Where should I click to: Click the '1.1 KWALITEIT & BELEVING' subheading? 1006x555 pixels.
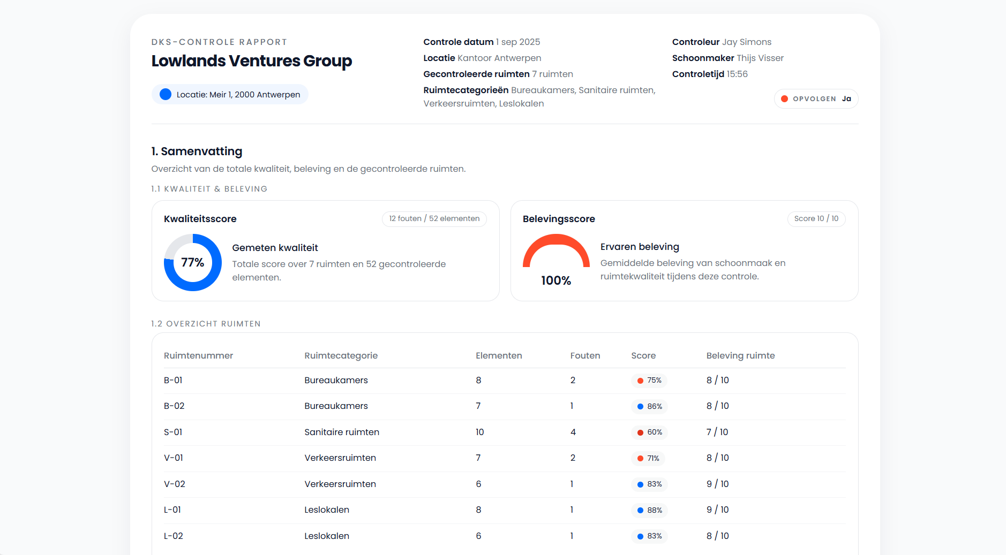[209, 189]
